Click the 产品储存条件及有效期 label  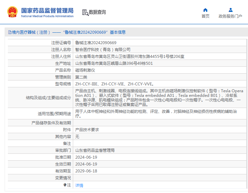tap(51, 123)
